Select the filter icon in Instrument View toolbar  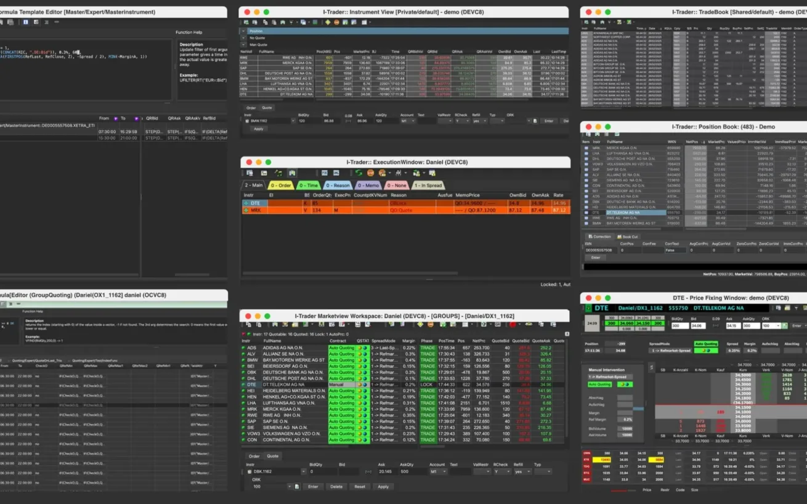(290, 22)
